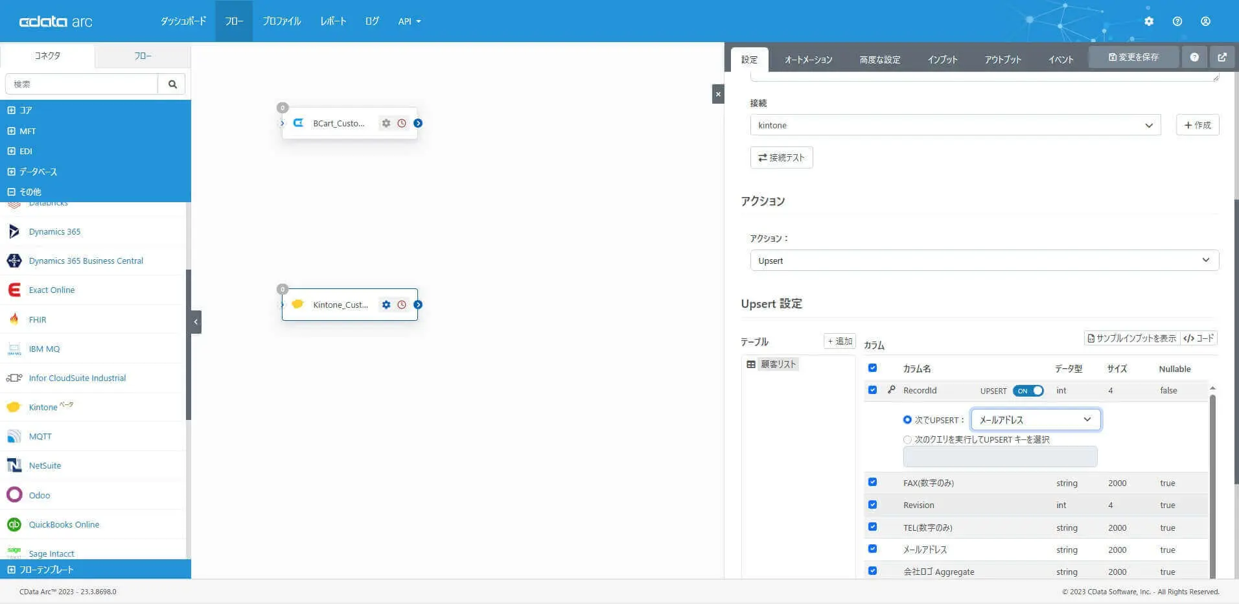
Task: Add Kintone connector from list
Action: [43, 407]
